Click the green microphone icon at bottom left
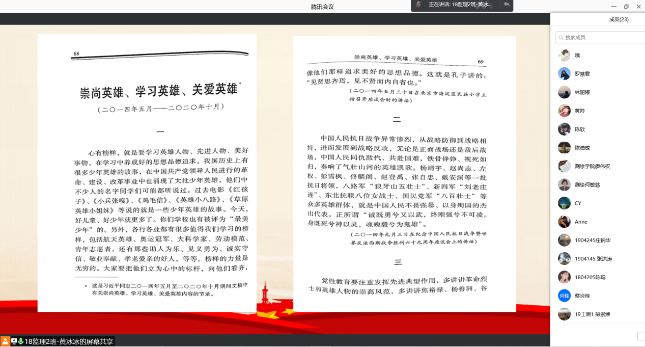The image size is (645, 347). click(21, 341)
